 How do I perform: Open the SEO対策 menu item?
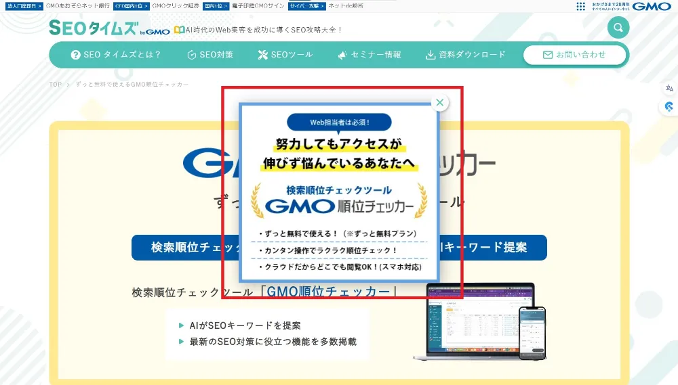coord(211,55)
